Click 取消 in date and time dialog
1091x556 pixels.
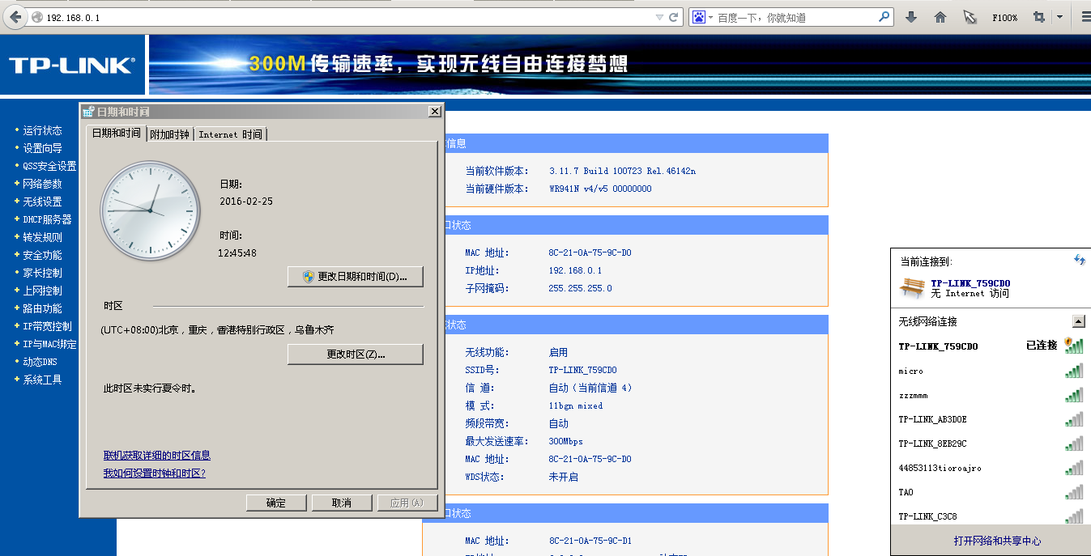[x=342, y=503]
